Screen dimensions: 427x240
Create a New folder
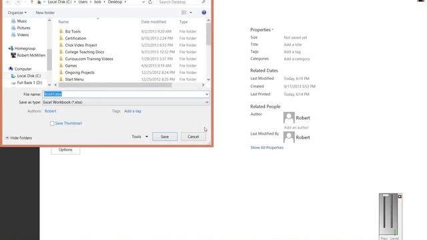(45, 13)
